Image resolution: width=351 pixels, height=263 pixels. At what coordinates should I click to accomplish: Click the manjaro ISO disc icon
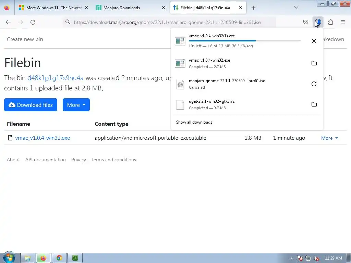point(180,84)
